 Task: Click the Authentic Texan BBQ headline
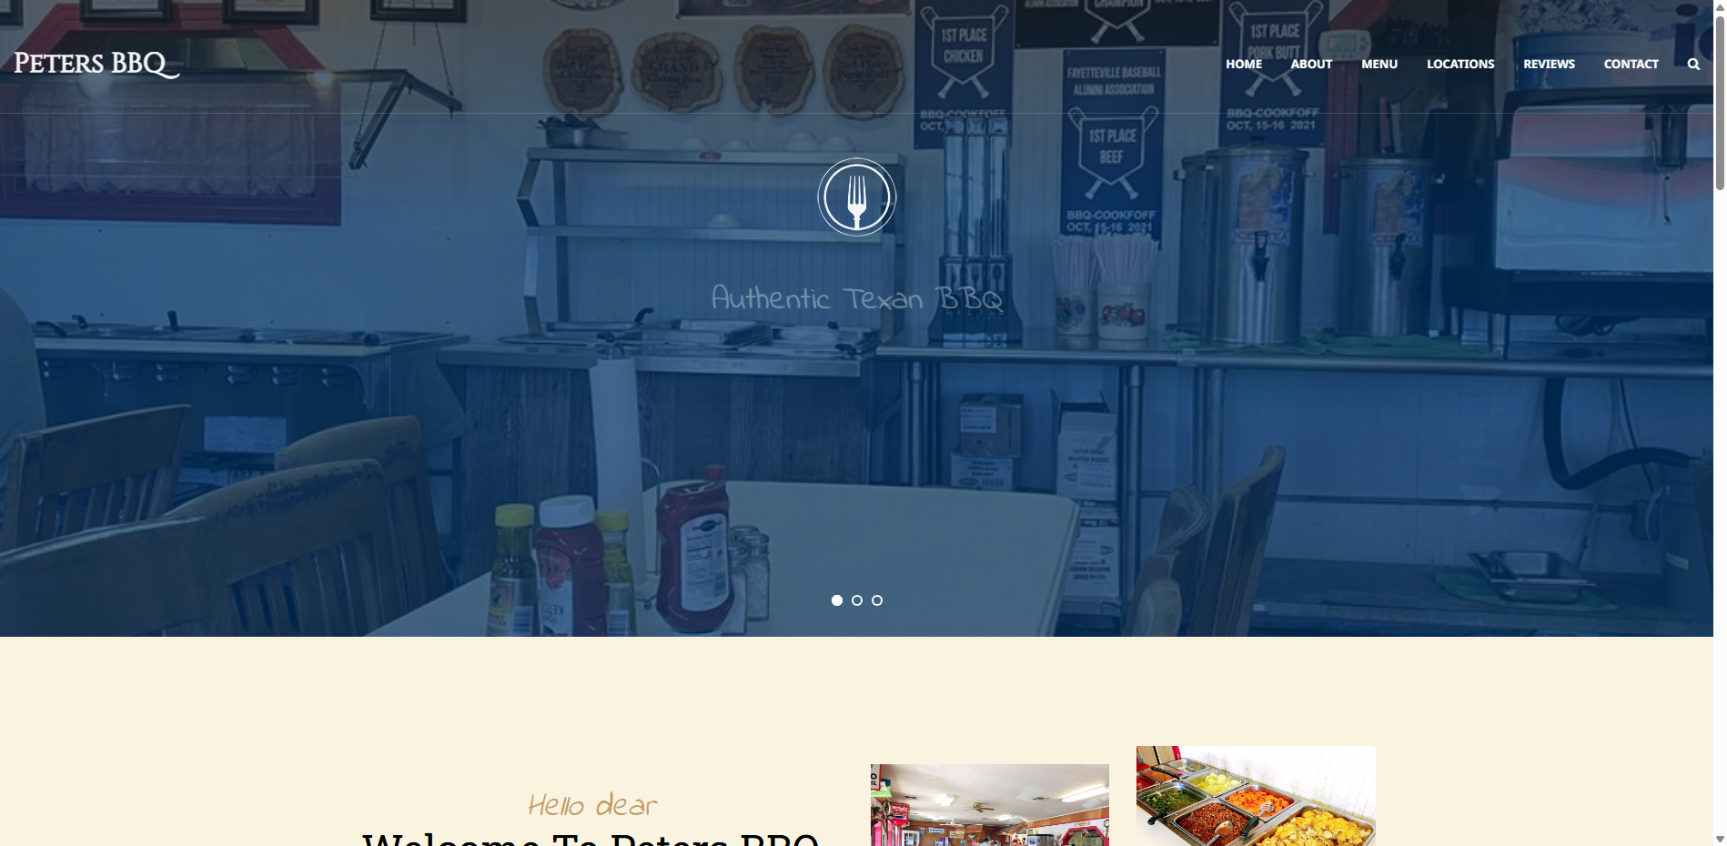[856, 297]
